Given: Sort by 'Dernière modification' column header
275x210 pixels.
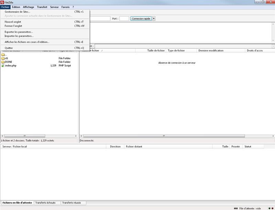Looking at the screenshot, I should pos(221,51).
